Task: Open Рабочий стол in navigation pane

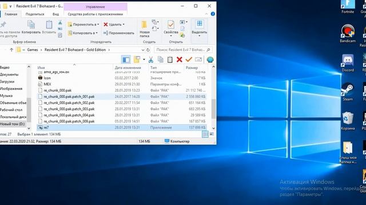Action: (11, 110)
